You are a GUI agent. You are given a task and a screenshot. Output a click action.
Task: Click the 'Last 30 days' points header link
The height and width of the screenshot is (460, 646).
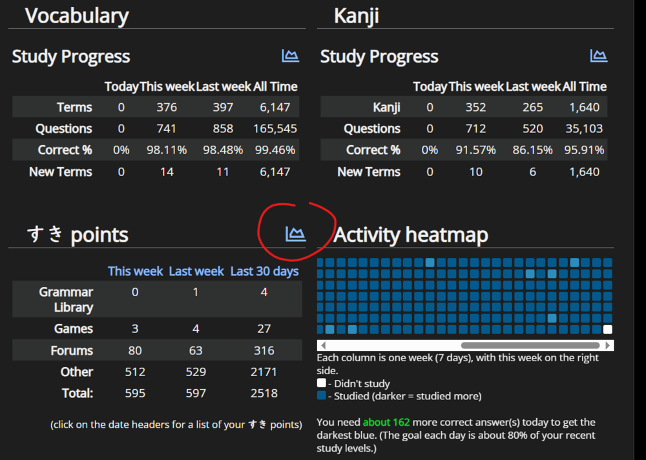point(264,271)
